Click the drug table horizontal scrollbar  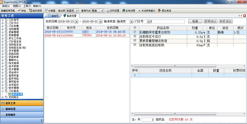pos(175,66)
